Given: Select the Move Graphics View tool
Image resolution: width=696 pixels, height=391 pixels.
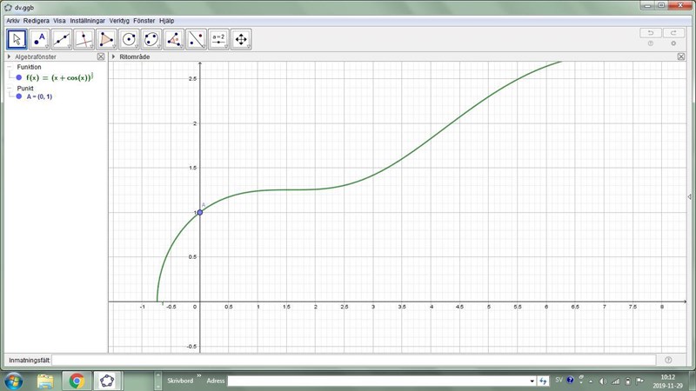Looking at the screenshot, I should pyautogui.click(x=241, y=39).
